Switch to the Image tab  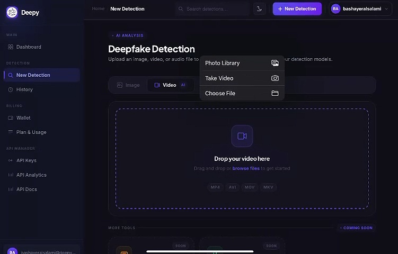tap(128, 85)
